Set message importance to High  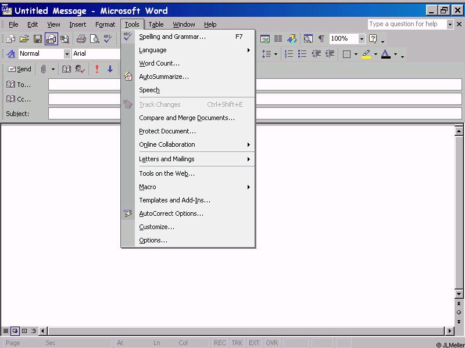(96, 69)
